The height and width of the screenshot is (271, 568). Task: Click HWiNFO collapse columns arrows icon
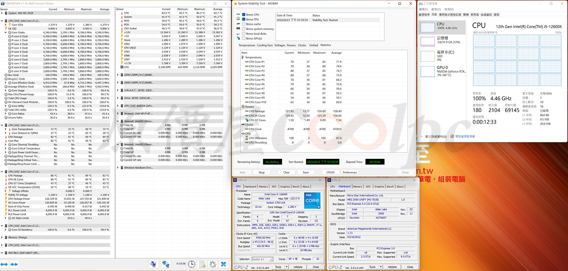[x=14, y=264]
